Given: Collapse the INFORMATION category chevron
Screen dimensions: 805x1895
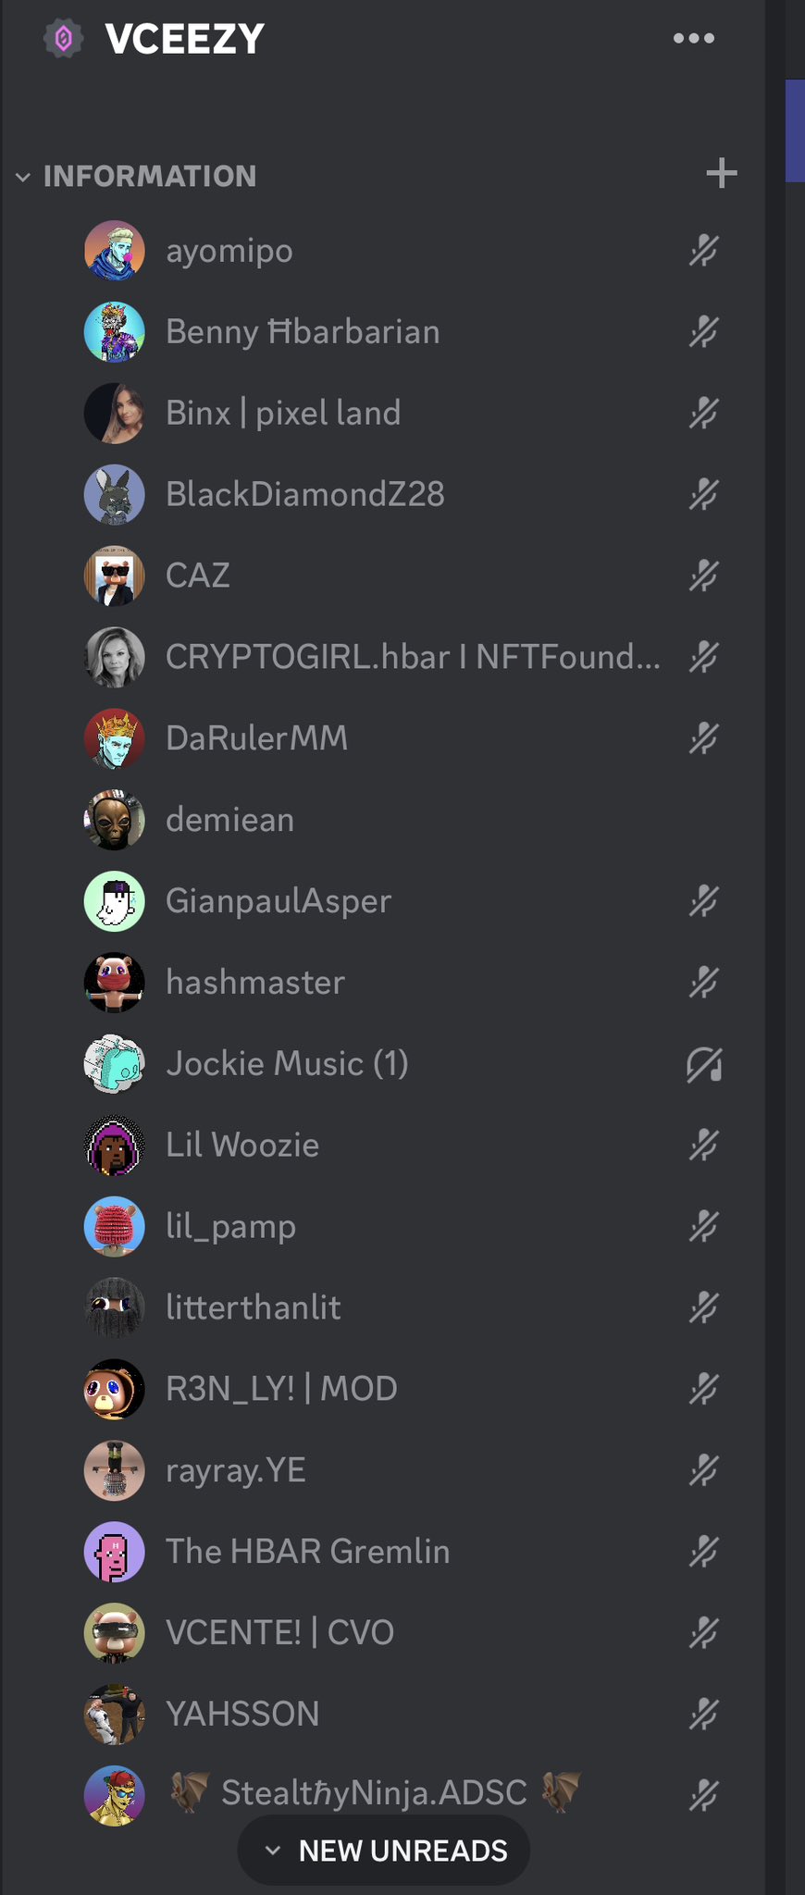Looking at the screenshot, I should (23, 177).
